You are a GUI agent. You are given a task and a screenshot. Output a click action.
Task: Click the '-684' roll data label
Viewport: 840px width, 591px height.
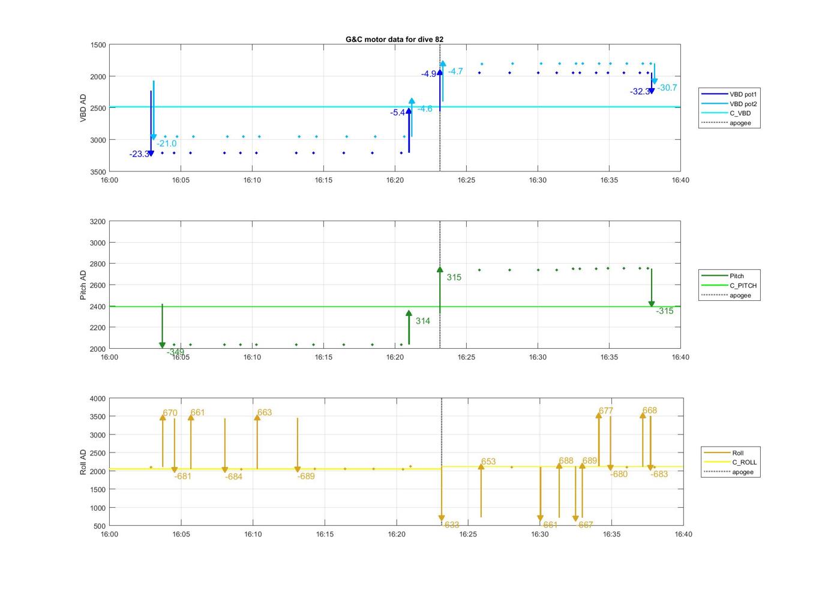(234, 477)
